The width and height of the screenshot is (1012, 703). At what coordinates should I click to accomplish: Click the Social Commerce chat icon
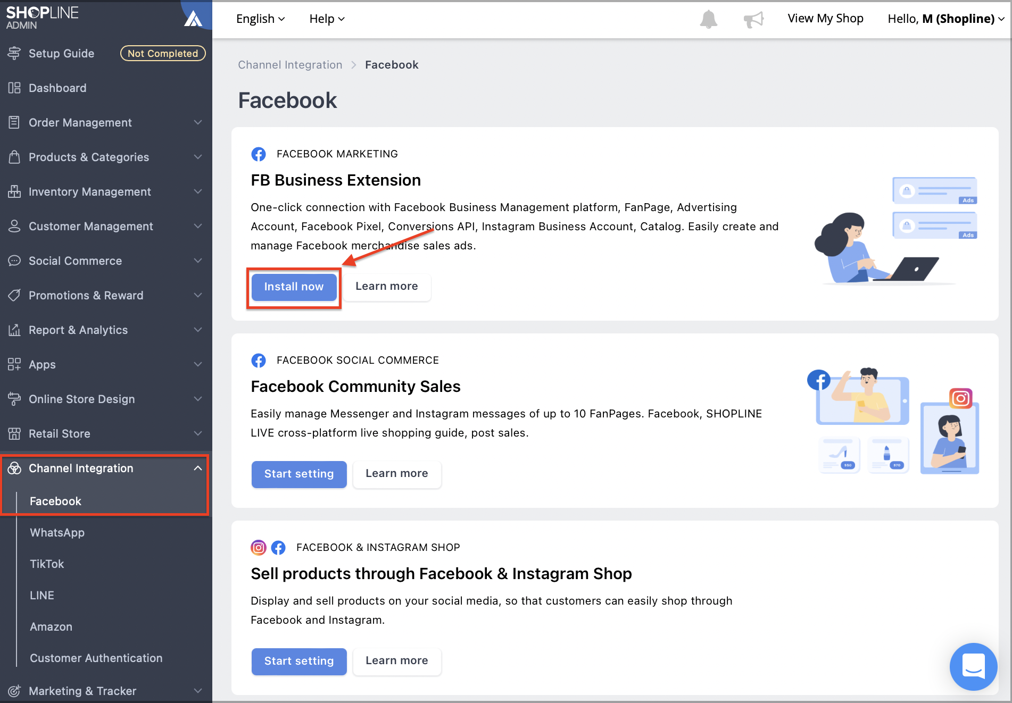[x=14, y=261]
